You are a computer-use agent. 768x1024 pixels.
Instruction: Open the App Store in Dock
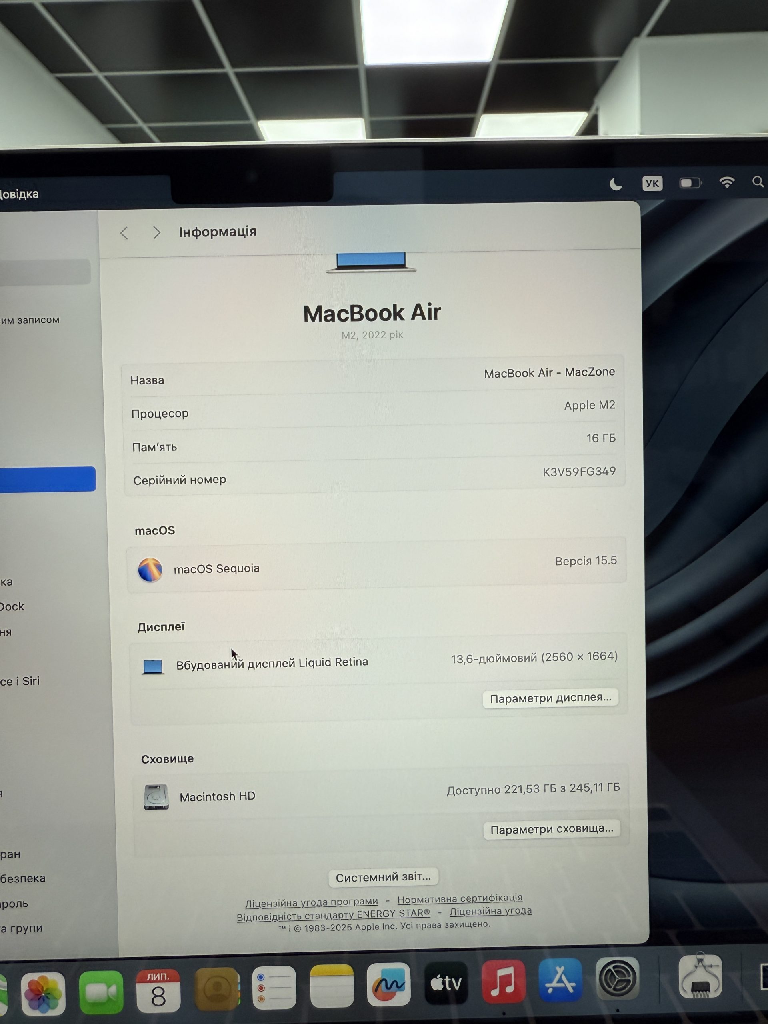click(x=561, y=980)
